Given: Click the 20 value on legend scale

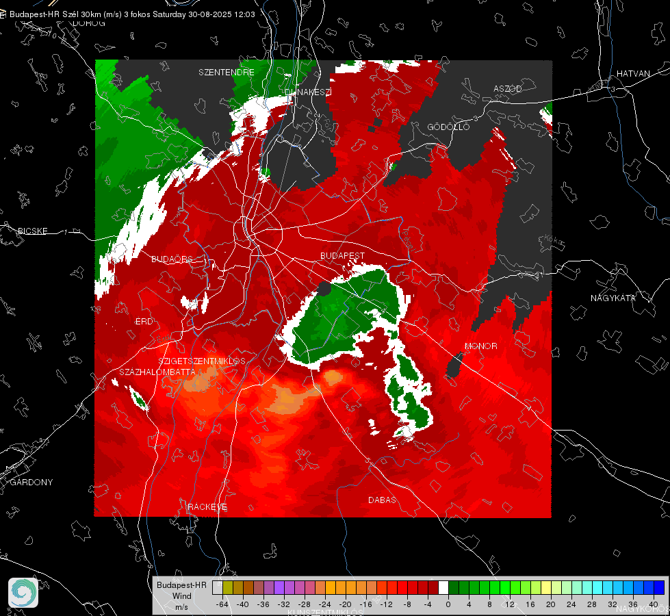Looking at the screenshot, I should (551, 604).
